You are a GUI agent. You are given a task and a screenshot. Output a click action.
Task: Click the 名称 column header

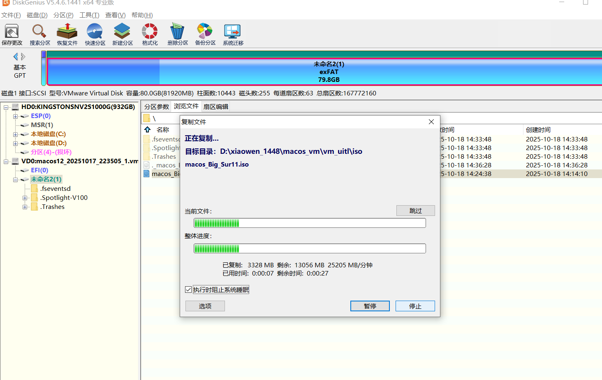(x=163, y=130)
